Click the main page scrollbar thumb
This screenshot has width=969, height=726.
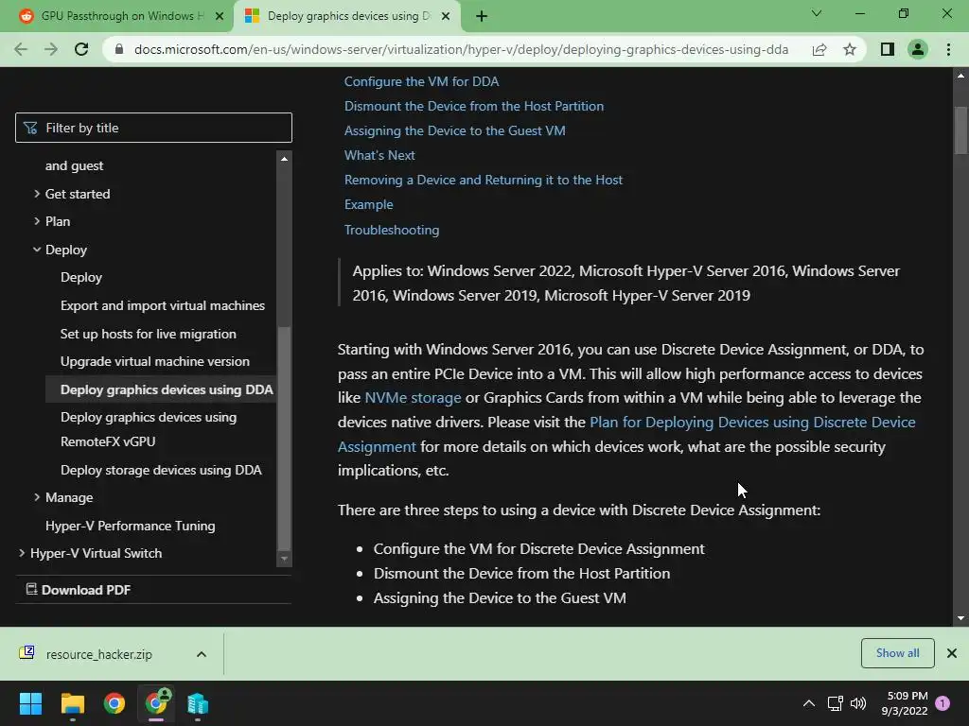(x=960, y=130)
